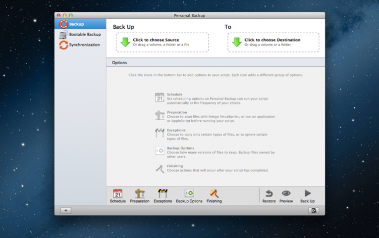Click grey Preparation crane icon in options list
Screen dimensions: 379x238
160,115
